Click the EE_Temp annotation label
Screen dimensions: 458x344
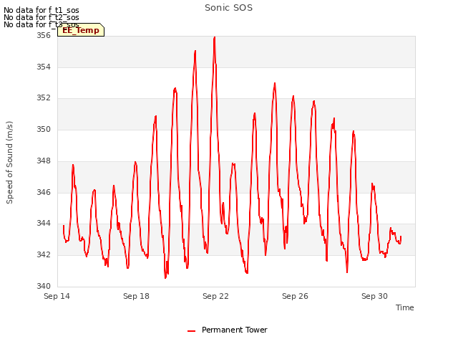point(81,30)
